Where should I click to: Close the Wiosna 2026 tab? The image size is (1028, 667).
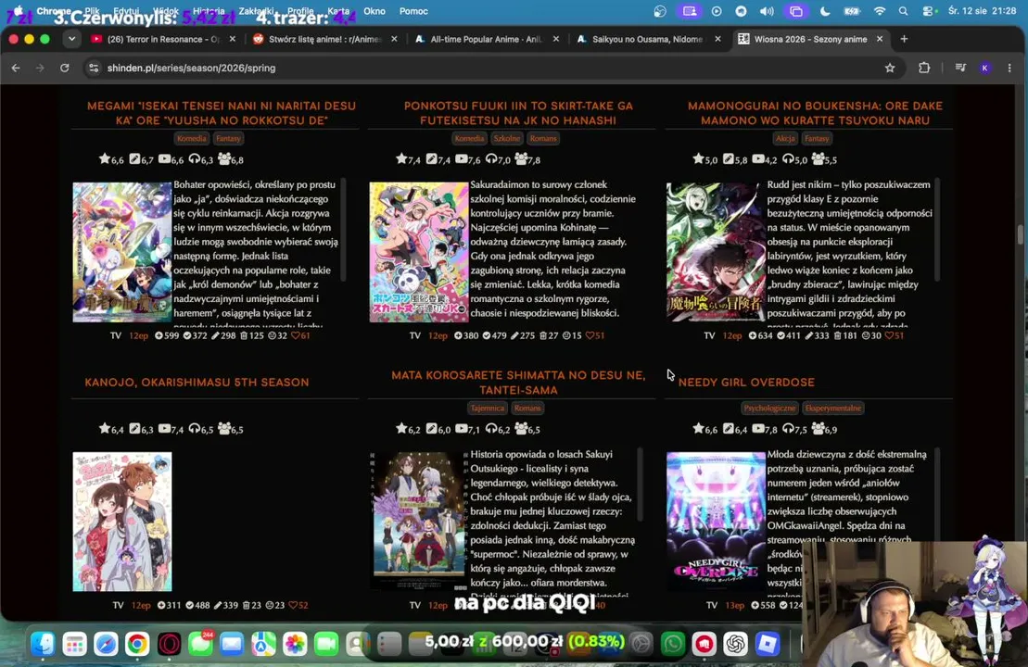(880, 39)
